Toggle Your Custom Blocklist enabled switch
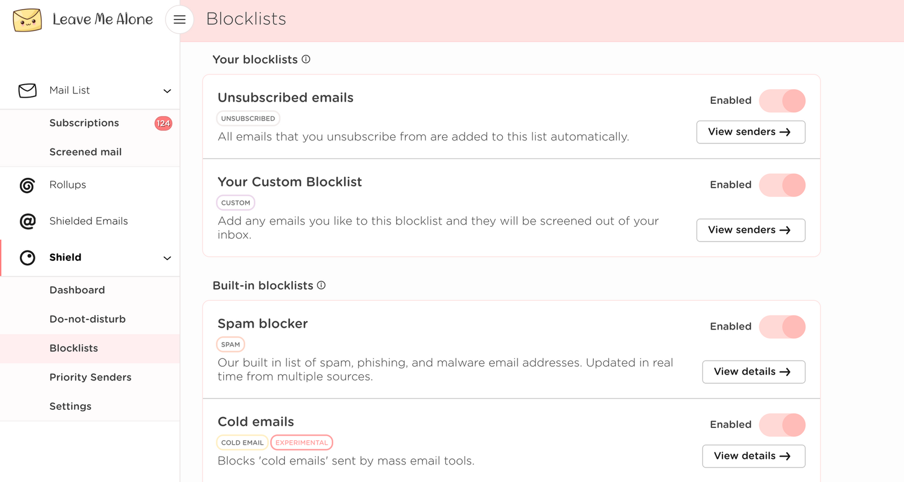The height and width of the screenshot is (482, 904). tap(782, 185)
